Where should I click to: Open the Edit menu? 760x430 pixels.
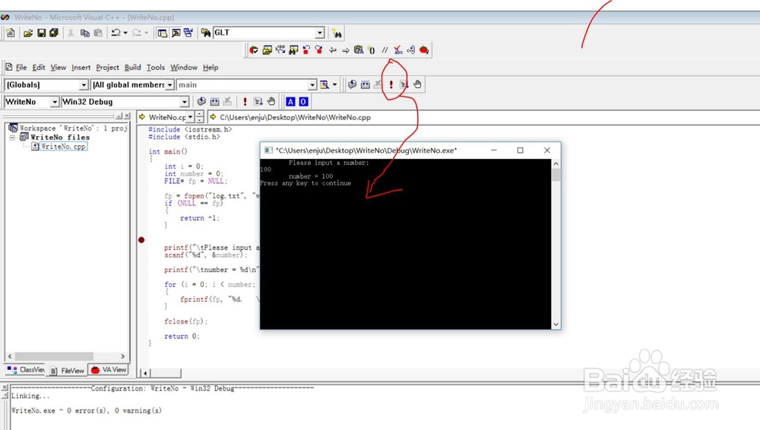(x=39, y=68)
